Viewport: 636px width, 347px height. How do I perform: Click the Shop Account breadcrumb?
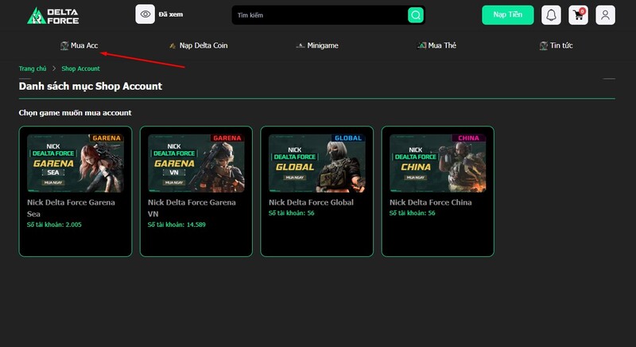[81, 68]
